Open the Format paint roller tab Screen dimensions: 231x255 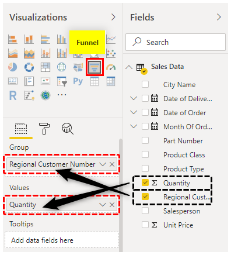[44, 129]
